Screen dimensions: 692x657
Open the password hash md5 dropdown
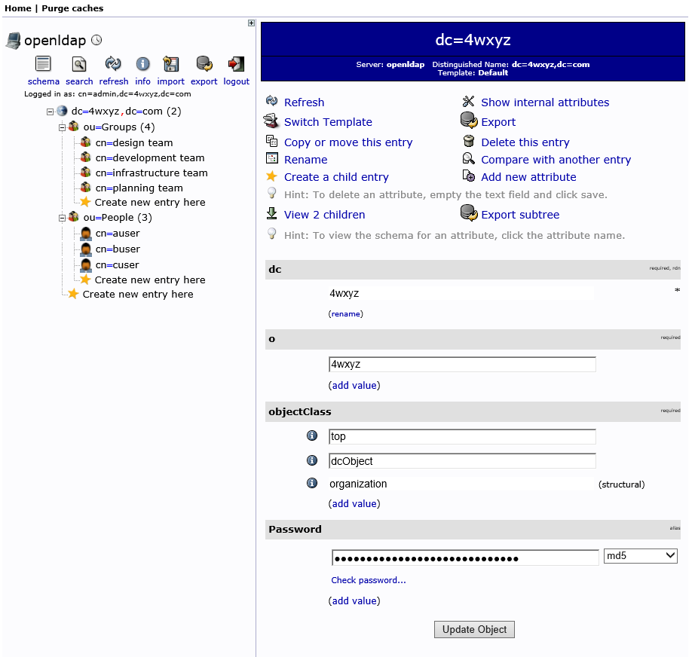(641, 556)
